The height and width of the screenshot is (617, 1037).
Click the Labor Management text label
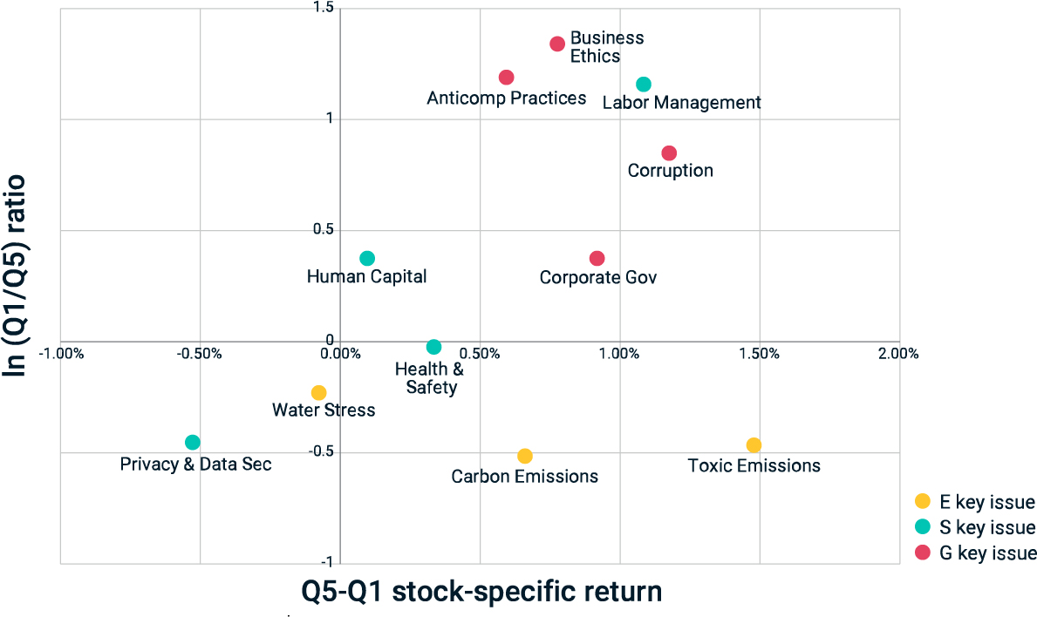point(682,102)
